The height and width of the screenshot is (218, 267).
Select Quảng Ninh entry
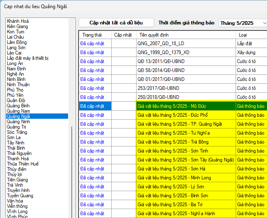tap(18, 122)
